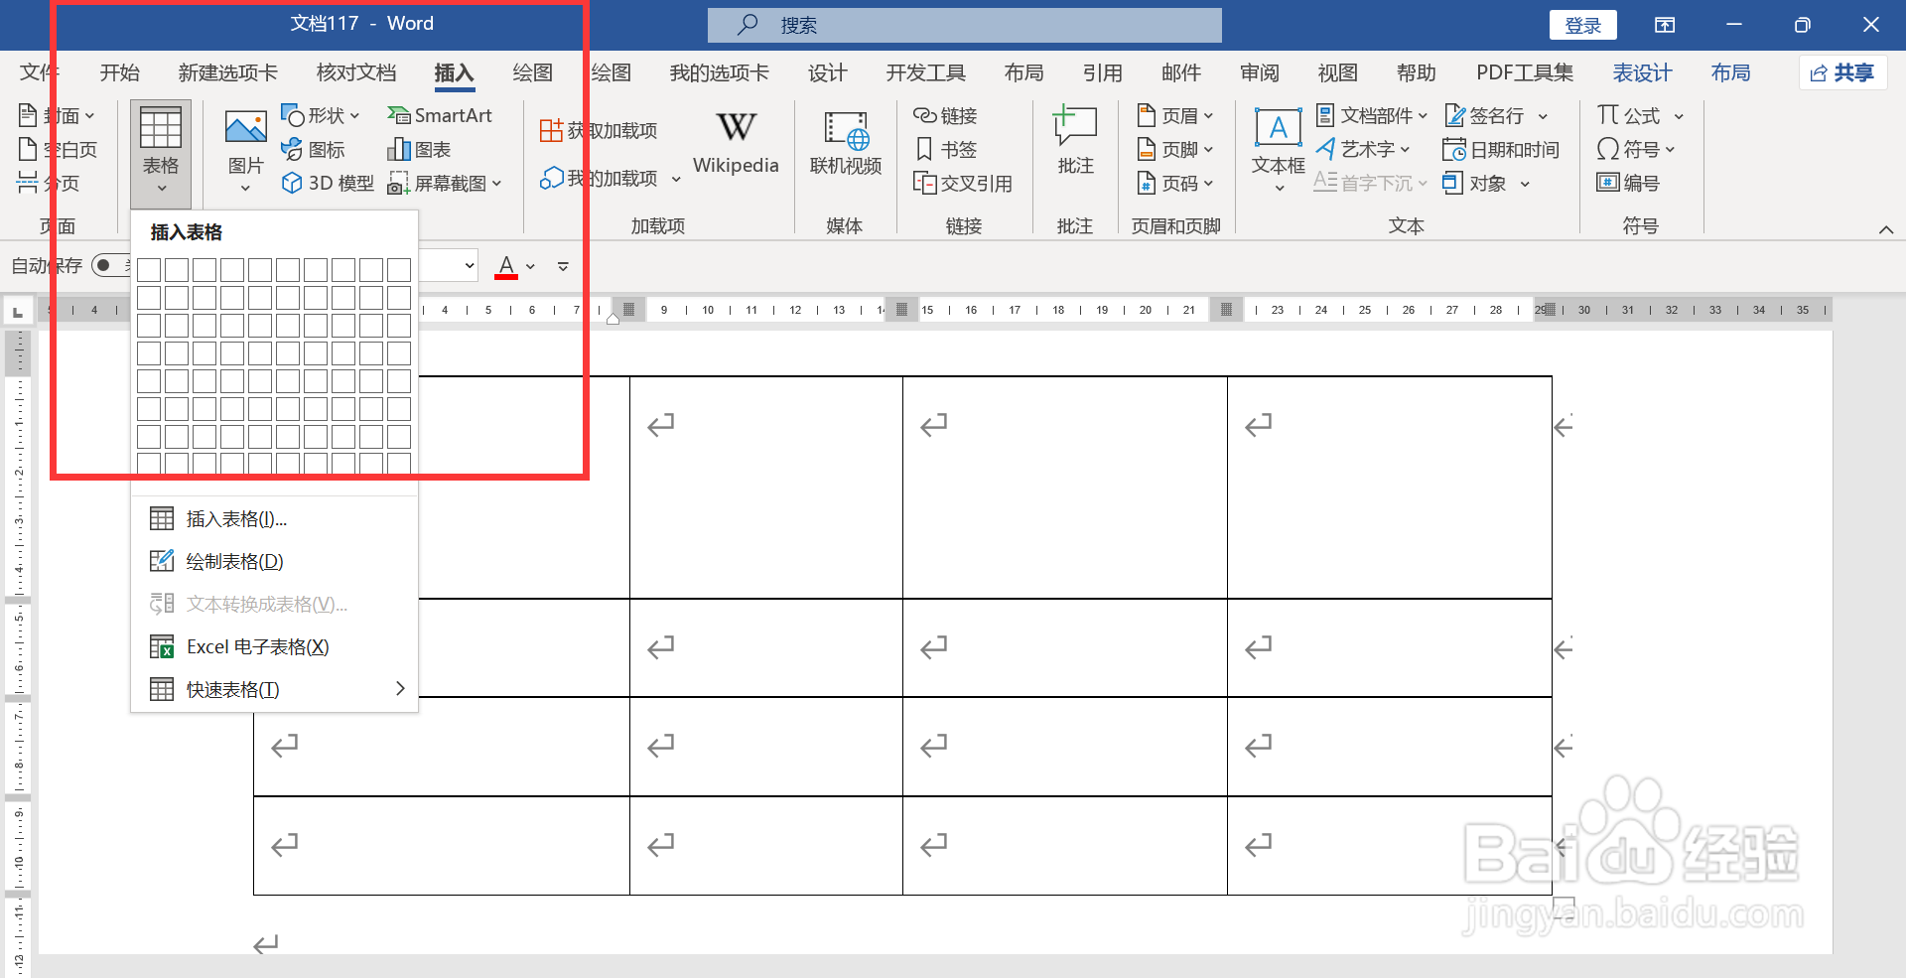
Task: Open the Shapes gallery
Action: [x=320, y=115]
